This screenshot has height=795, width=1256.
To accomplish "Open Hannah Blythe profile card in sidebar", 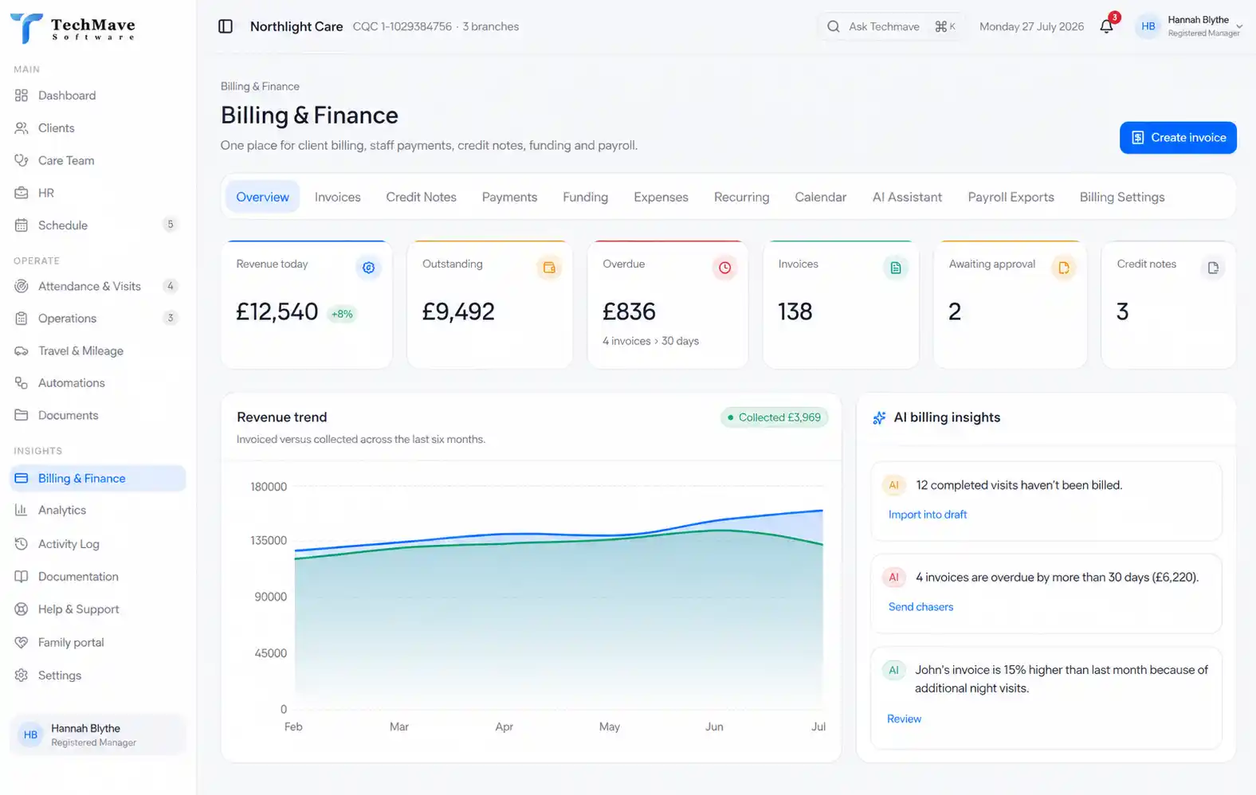I will click(97, 734).
